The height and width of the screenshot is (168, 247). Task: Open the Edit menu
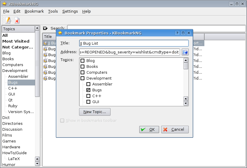tap(17, 11)
